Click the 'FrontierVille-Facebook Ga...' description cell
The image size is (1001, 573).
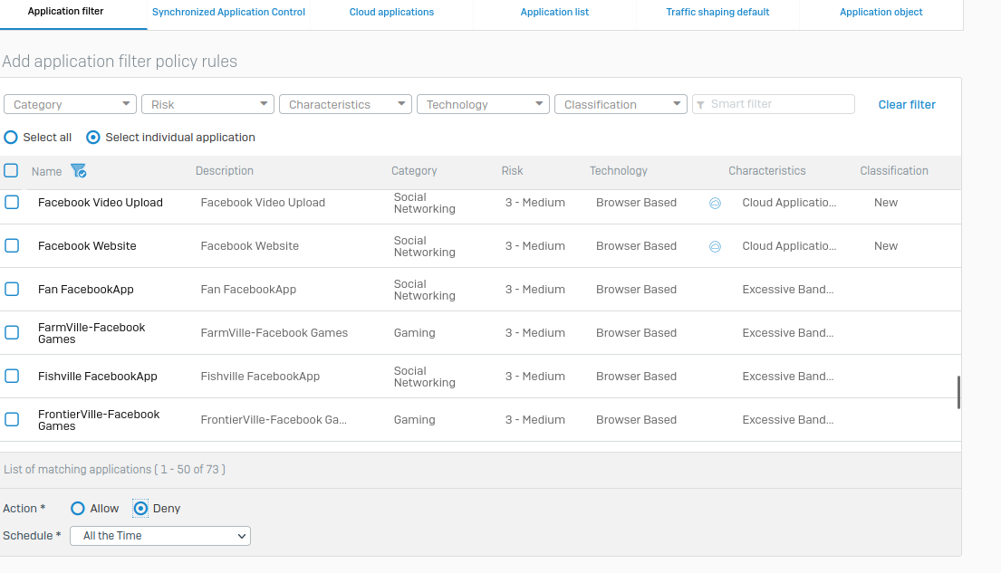[274, 420]
